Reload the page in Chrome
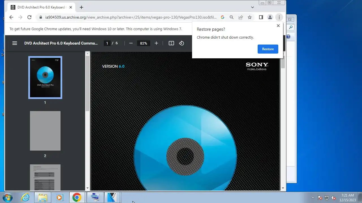Image resolution: width=362 pixels, height=203 pixels. [29, 17]
